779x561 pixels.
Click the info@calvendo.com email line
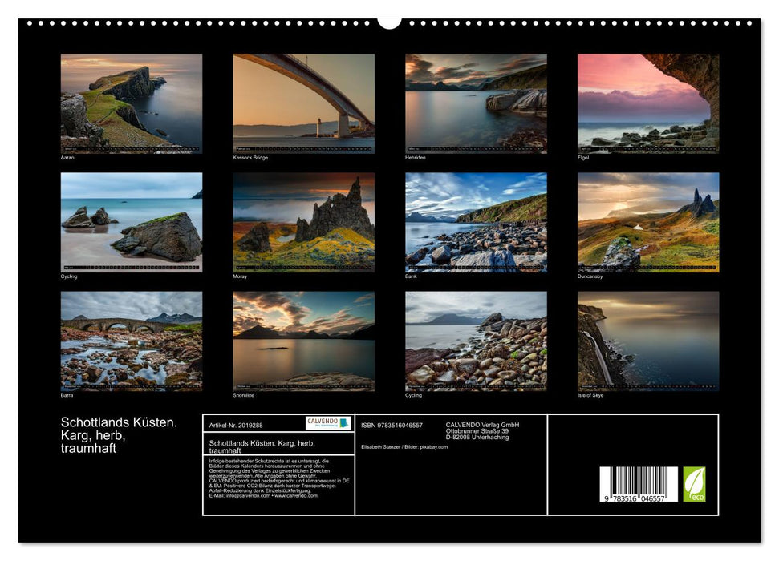pos(262,495)
